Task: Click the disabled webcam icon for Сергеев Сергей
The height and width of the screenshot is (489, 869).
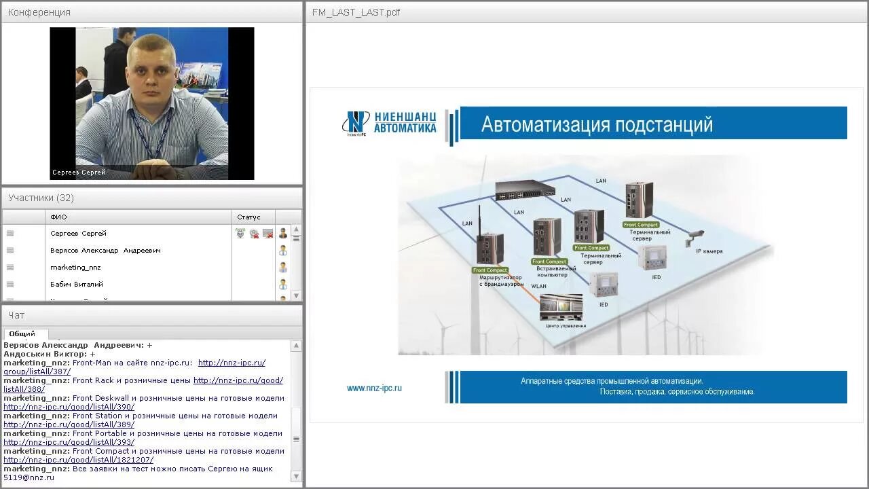Action: pos(254,233)
